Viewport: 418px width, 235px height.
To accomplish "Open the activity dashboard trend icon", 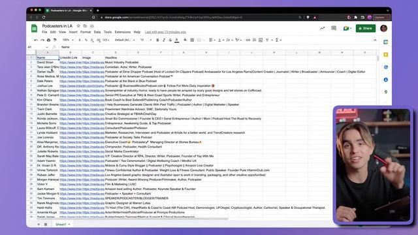I will coord(322,28).
